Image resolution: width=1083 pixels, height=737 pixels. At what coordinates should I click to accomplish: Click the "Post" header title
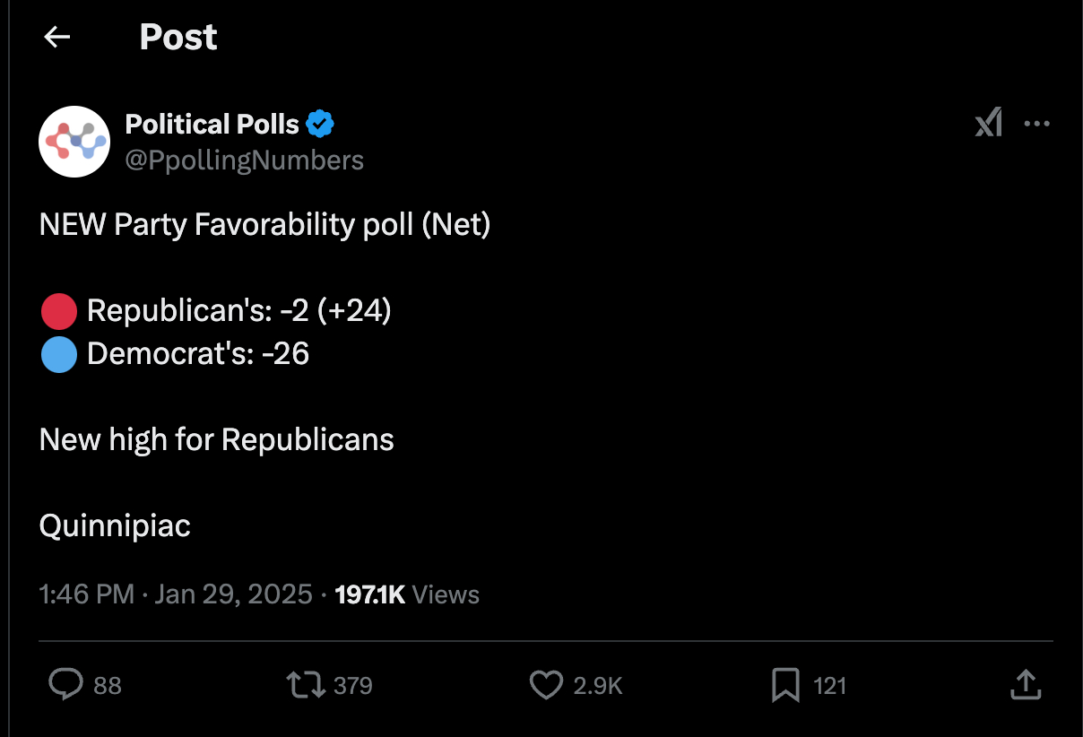click(x=178, y=37)
